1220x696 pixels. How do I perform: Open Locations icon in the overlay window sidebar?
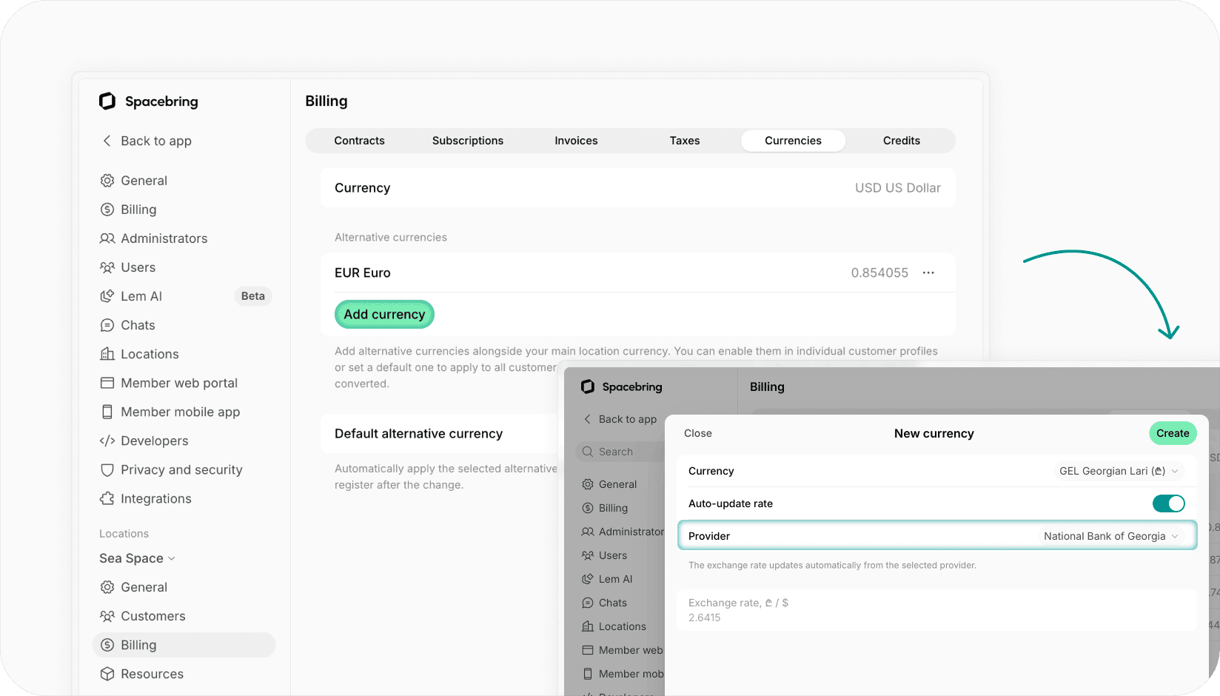(588, 626)
